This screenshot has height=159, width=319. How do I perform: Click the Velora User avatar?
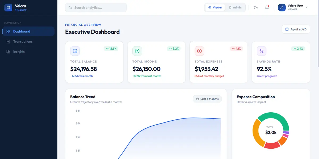(282, 7)
